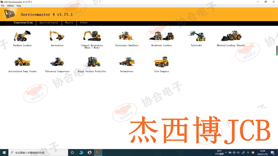Screen dimensions: 278x156
Task: Open the Windows Start menu
Action: click(x=4, y=152)
